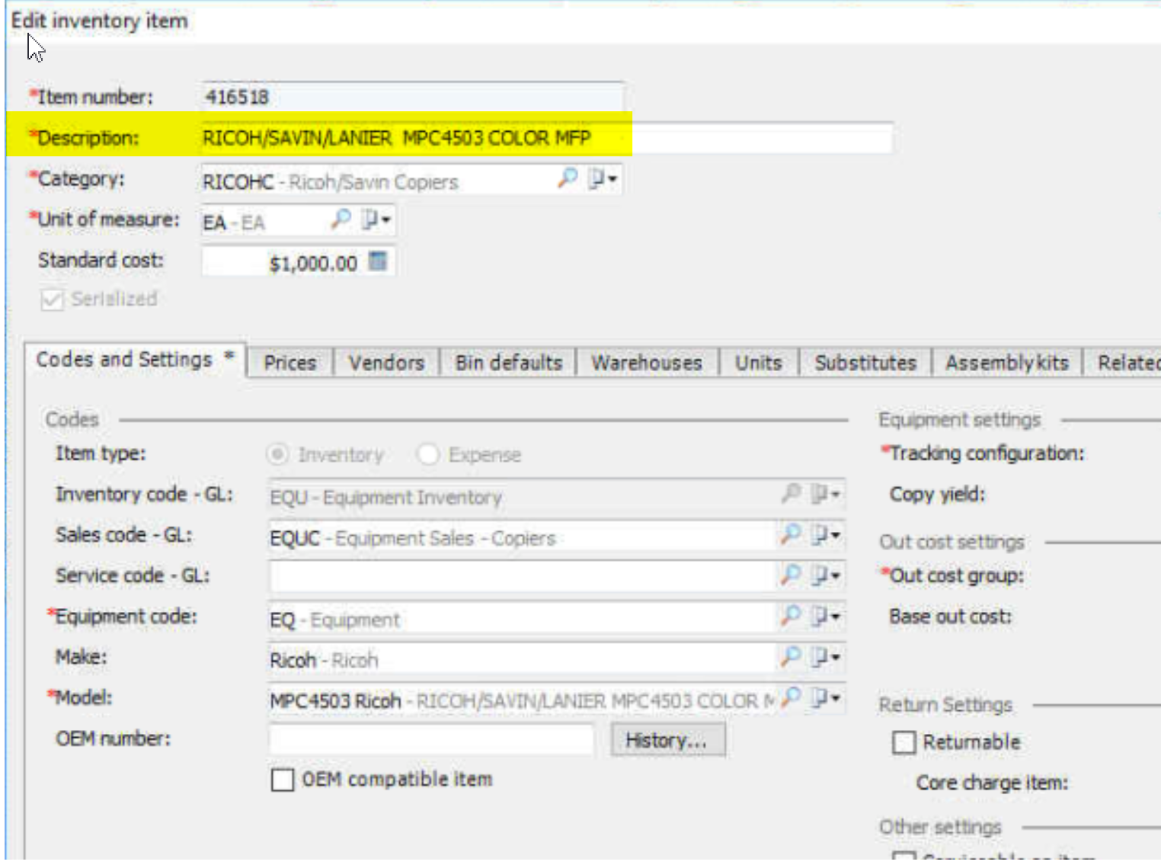1161x868 pixels.
Task: Switch to Assembly kits tab
Action: coord(1007,363)
